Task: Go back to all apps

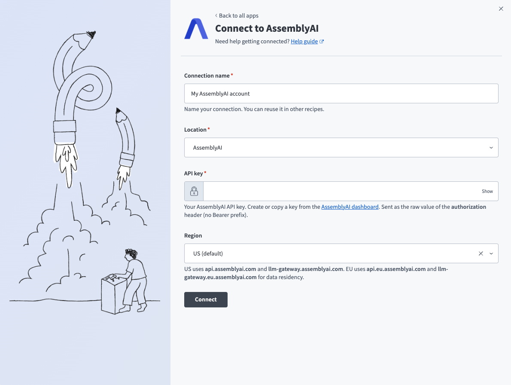Action: pos(237,15)
